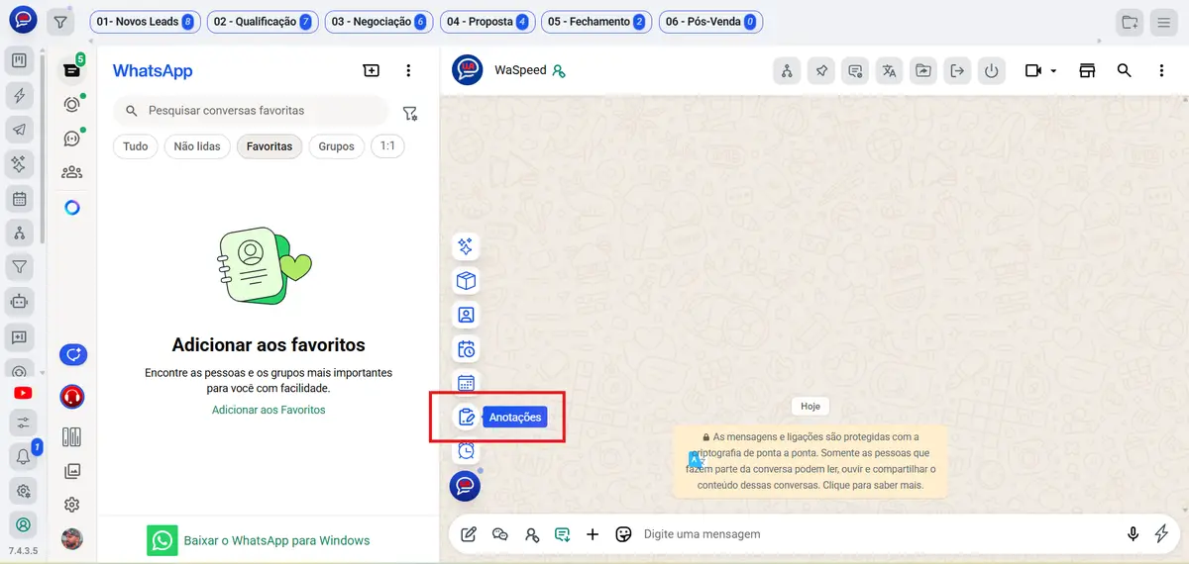Viewport: 1189px width, 564px height.
Task: Select the 06 - Pós-Venda stage tab
Action: 710,22
